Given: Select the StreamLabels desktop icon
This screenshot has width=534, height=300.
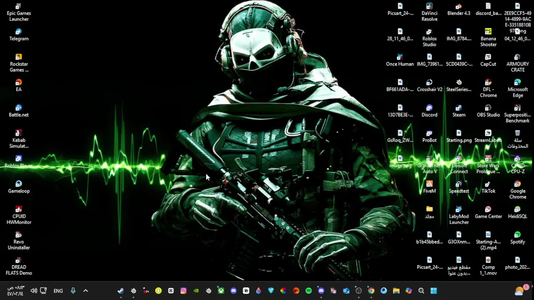Looking at the screenshot, I should 488,137.
